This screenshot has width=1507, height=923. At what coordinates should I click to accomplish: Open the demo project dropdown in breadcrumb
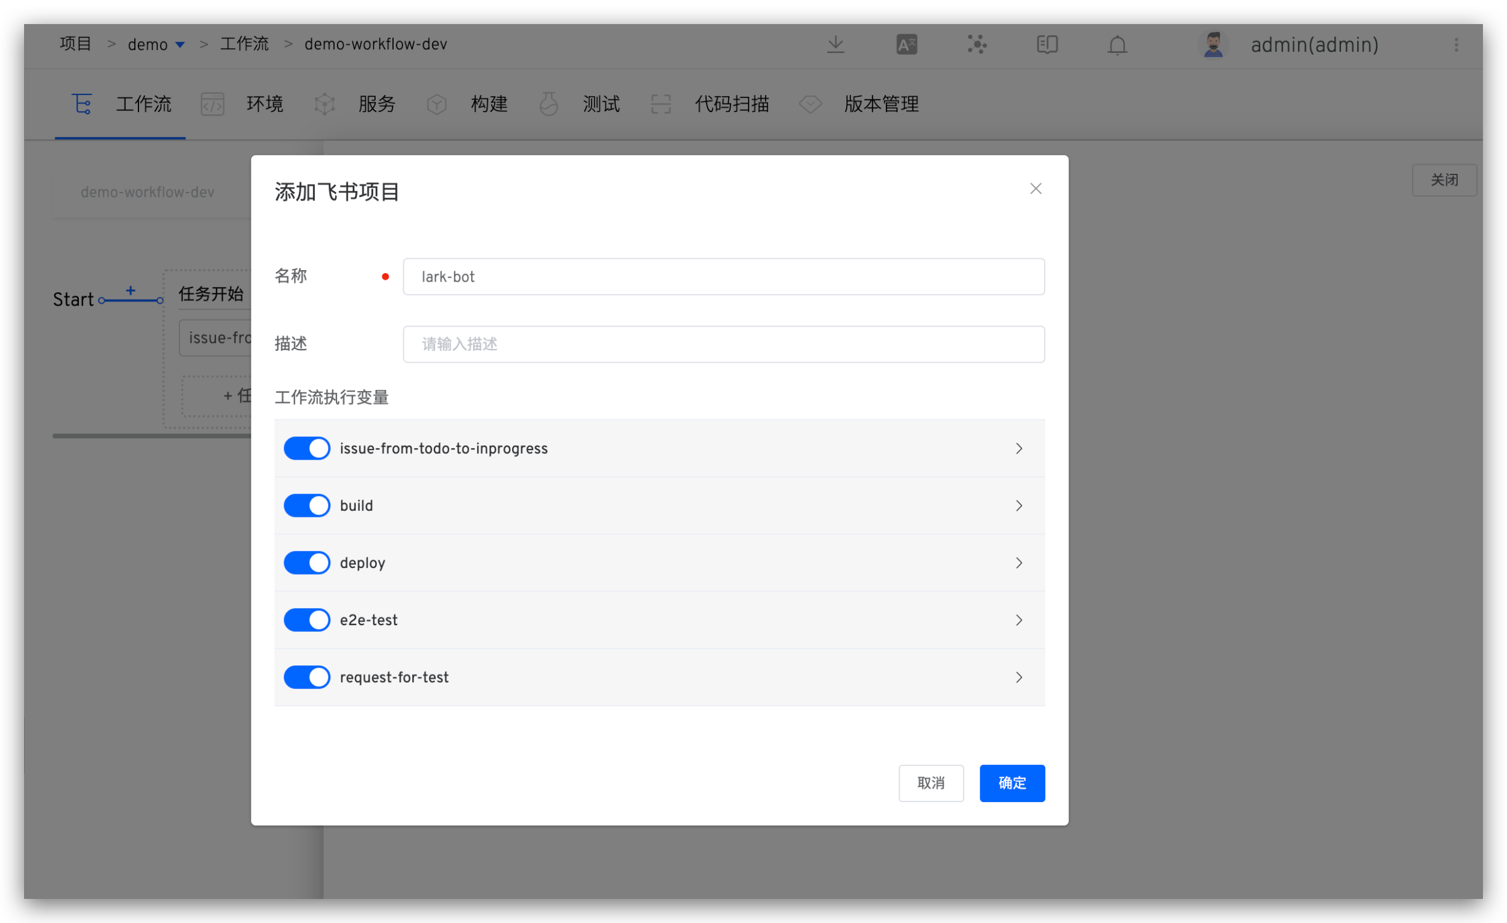point(156,43)
